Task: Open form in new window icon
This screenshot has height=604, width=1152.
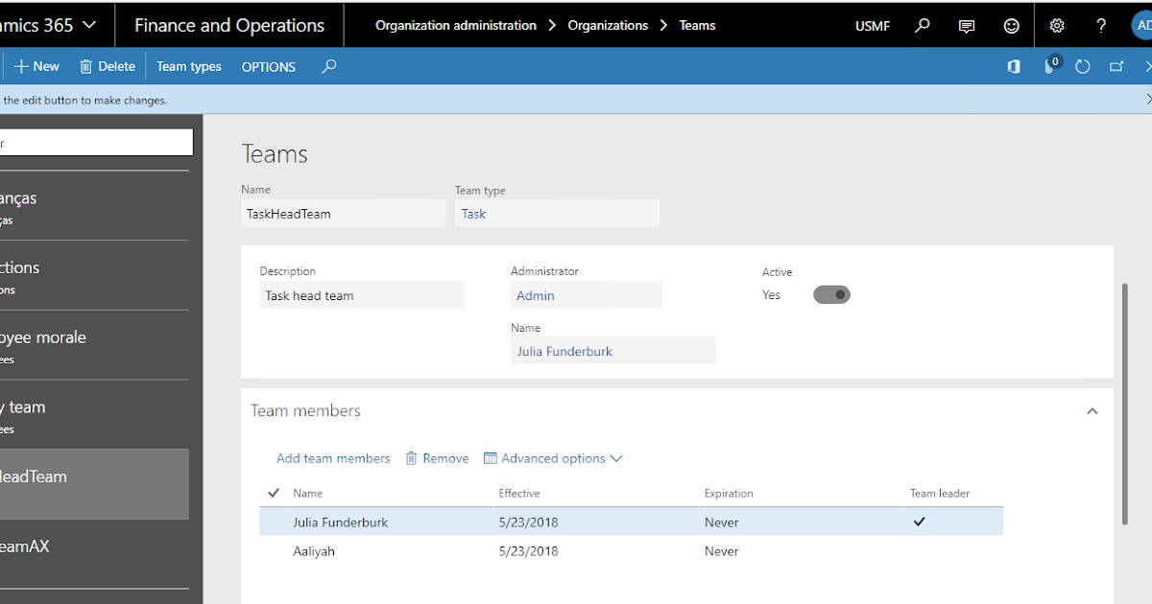Action: coord(1116,67)
